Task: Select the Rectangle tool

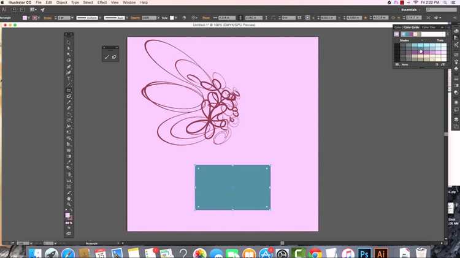Action: [69, 91]
